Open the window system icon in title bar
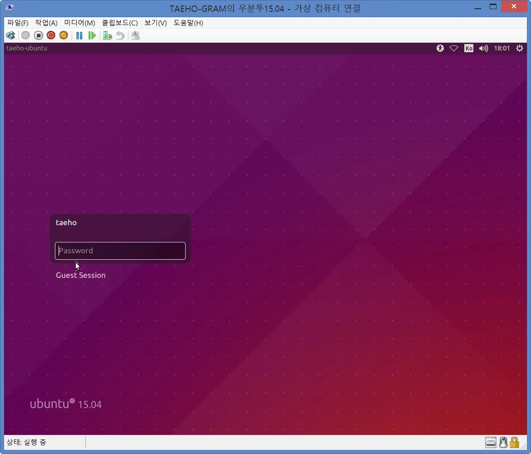531x454 pixels. pyautogui.click(x=10, y=8)
